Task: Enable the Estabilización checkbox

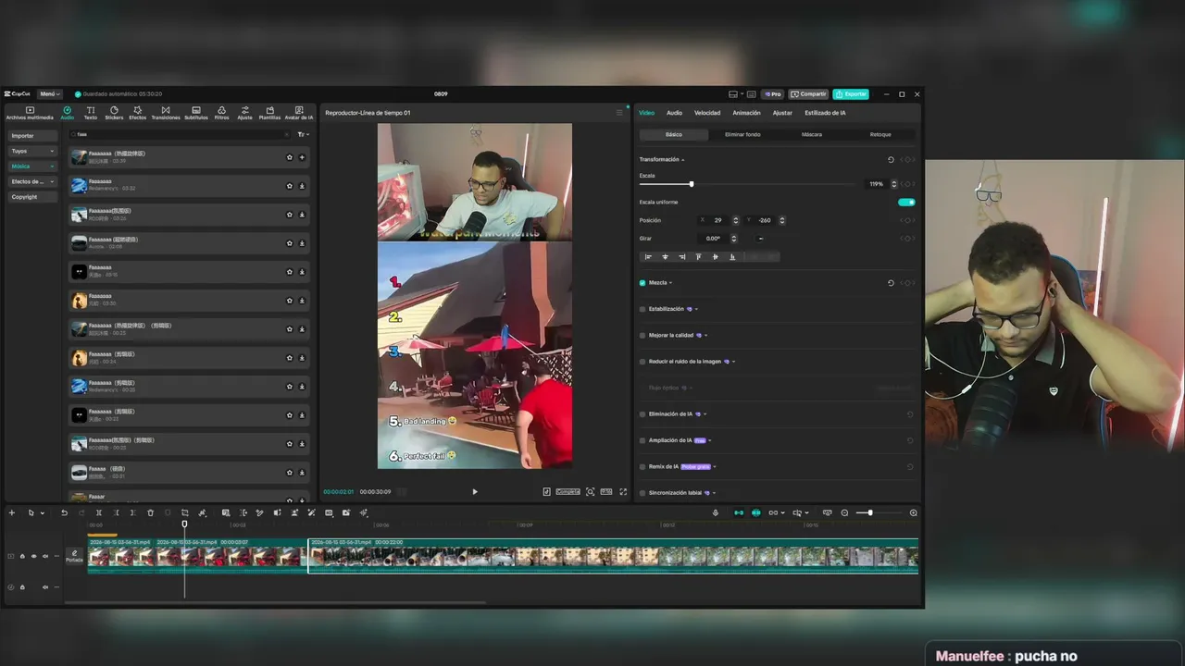Action: (642, 309)
